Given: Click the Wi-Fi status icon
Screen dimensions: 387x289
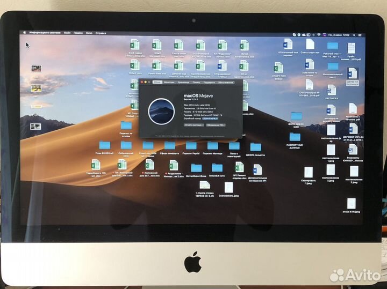Looking at the screenshot, I should point(319,35).
